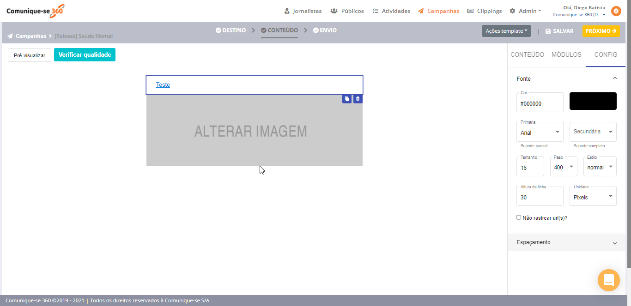
Task: Switch to the Conteúdo panel tab
Action: tap(527, 54)
